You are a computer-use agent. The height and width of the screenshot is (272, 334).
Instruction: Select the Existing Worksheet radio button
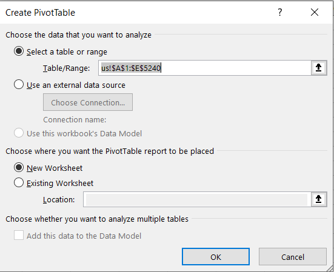coord(19,182)
